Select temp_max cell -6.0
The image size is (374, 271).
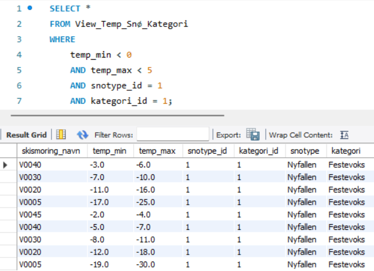point(158,165)
